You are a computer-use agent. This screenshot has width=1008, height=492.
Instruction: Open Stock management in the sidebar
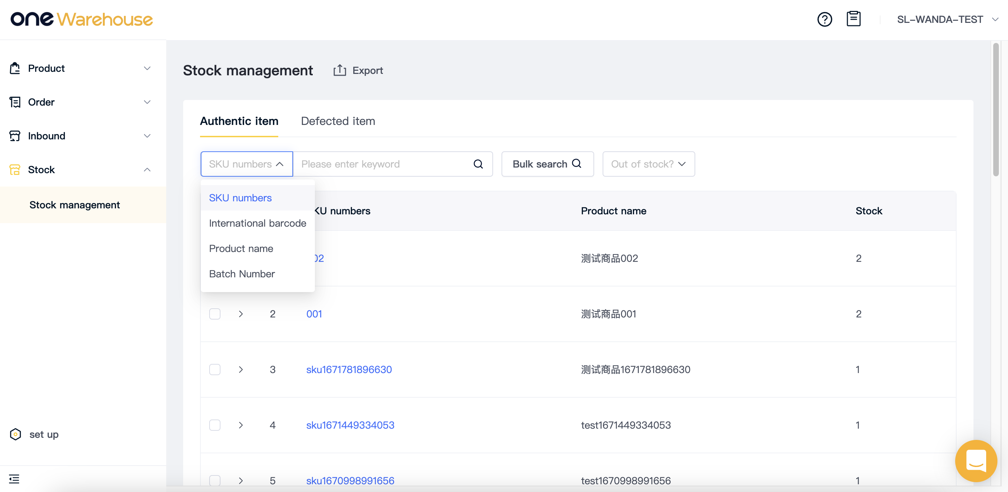pos(83,204)
